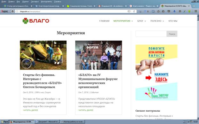Click the browser back arrow button
The width and height of the screenshot is (199, 124).
point(12,11)
